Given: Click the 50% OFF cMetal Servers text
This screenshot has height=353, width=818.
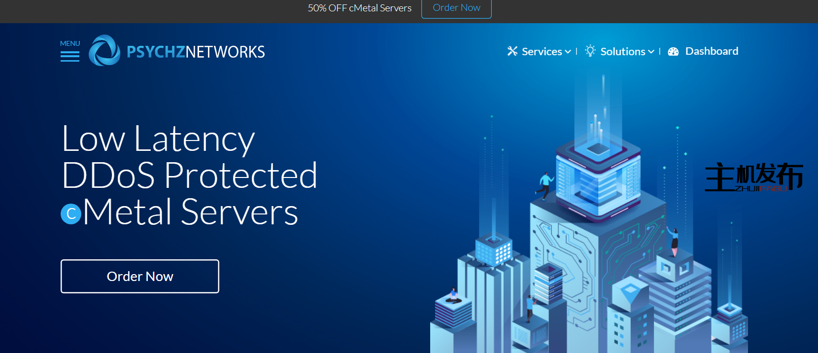Looking at the screenshot, I should click(x=359, y=8).
